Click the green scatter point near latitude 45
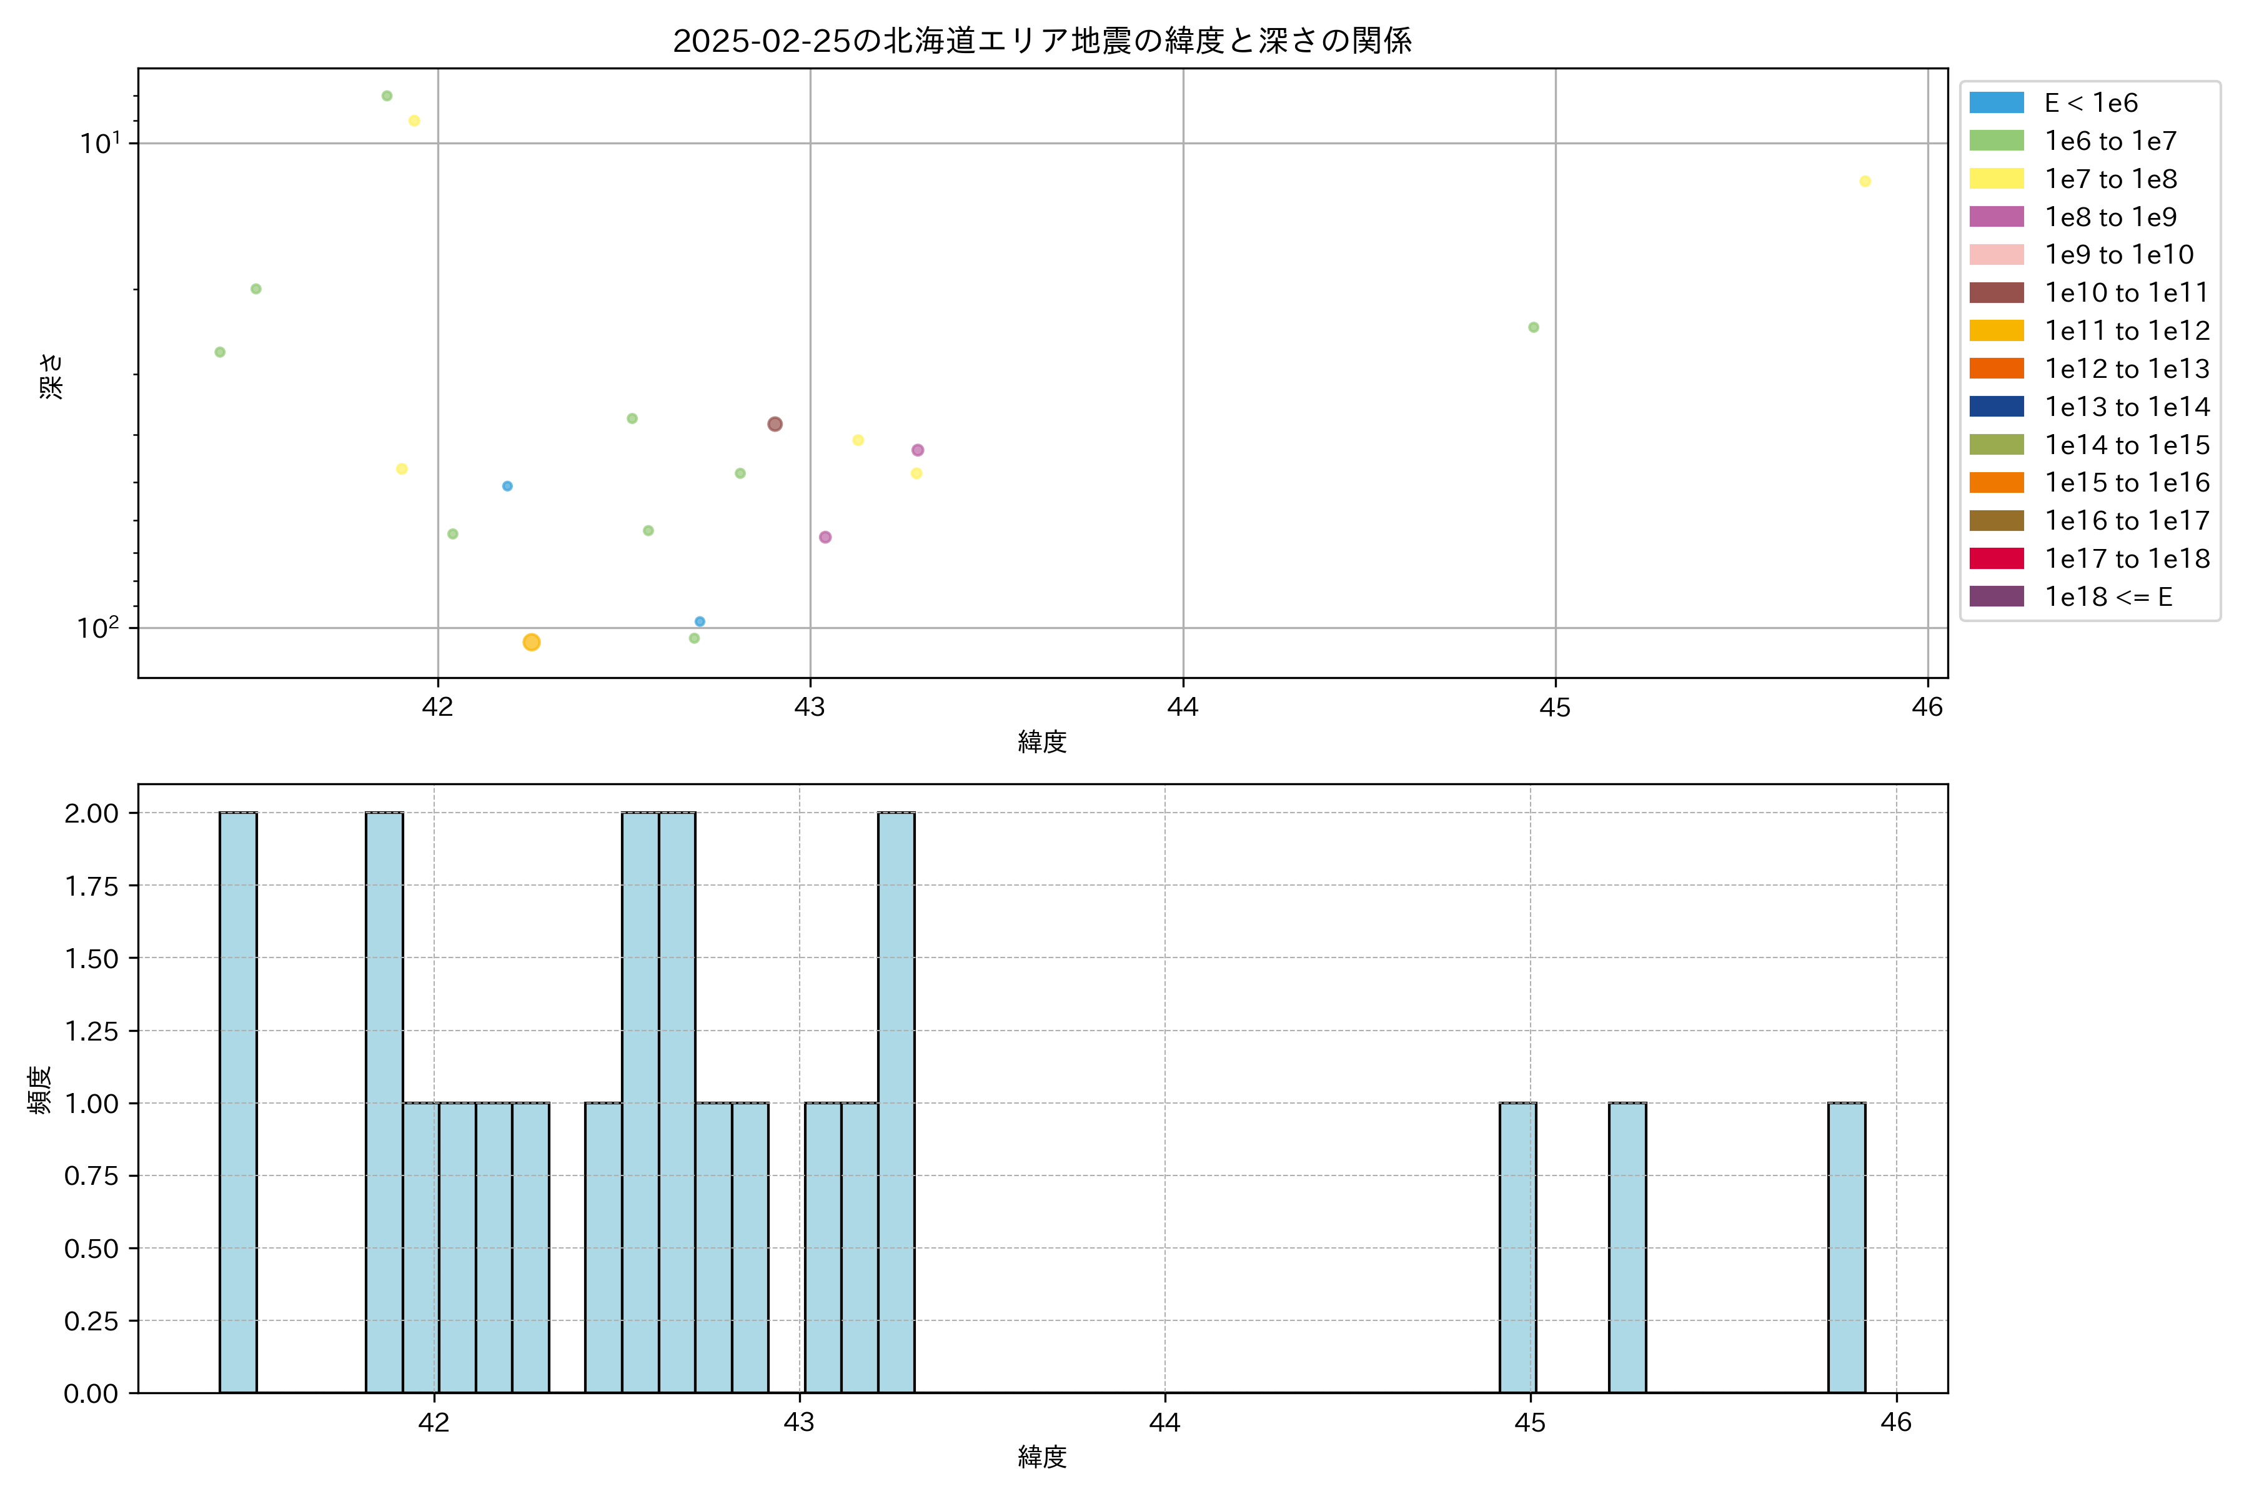 1534,327
